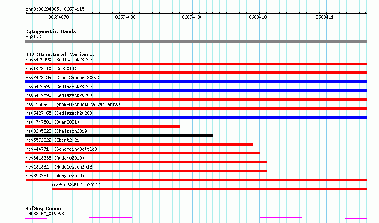Open variant nsv4447710 (GenomeinaBottle) label
Screen dimensions: 379x223
[61, 149]
